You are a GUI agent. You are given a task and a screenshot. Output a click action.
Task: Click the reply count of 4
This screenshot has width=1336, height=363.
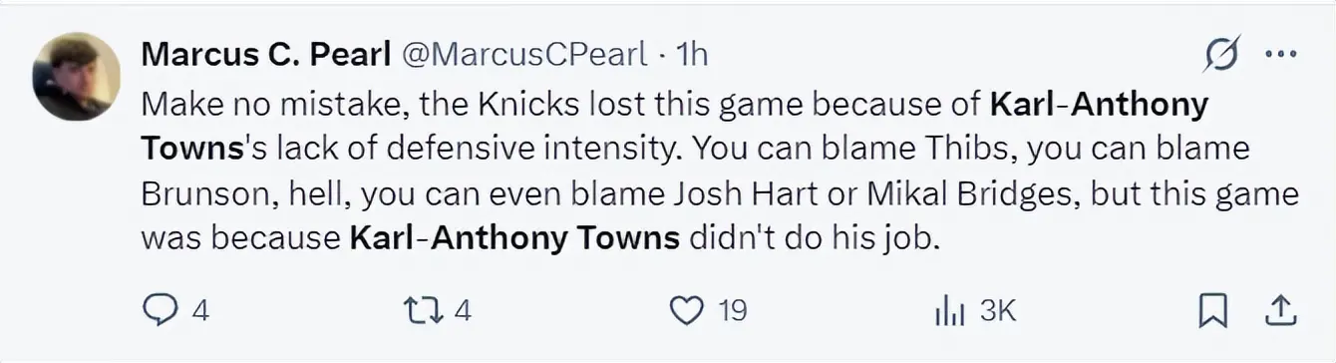199,312
